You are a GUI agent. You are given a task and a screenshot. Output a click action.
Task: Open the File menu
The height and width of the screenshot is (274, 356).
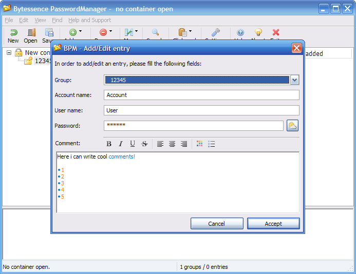(9, 20)
